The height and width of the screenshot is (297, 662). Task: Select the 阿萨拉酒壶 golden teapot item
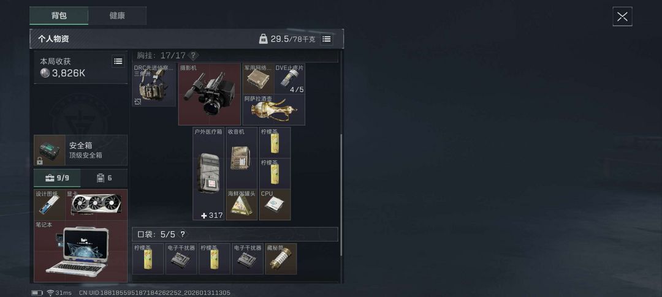coord(273,110)
